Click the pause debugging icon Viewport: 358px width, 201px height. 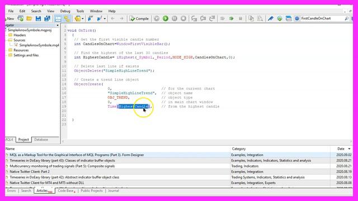175,18
